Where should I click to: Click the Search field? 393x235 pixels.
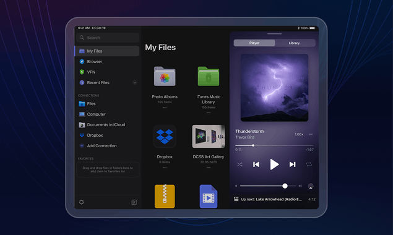[x=108, y=38]
